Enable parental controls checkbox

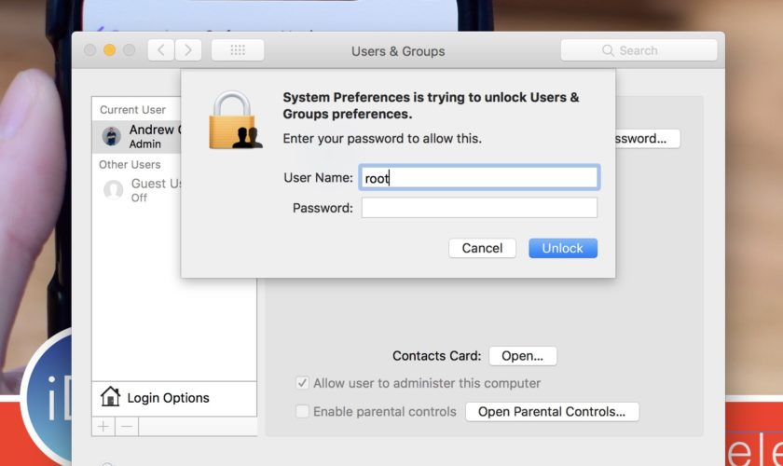303,411
